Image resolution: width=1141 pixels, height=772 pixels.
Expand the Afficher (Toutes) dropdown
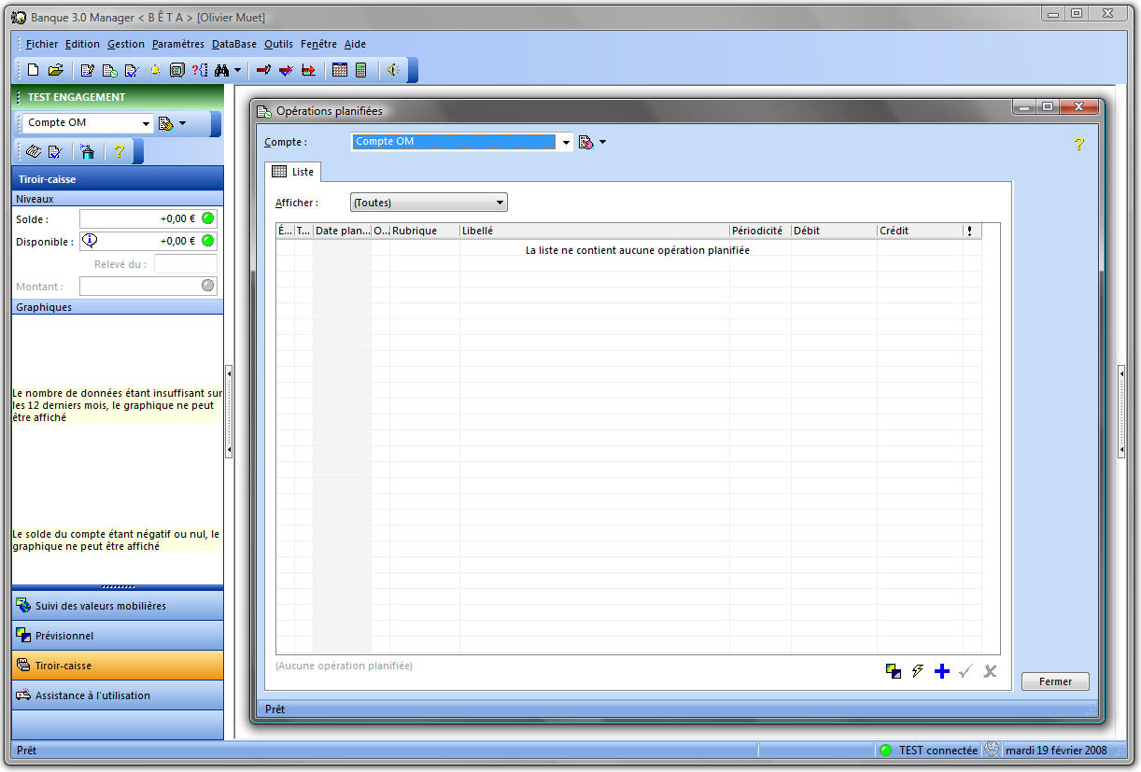pos(500,203)
